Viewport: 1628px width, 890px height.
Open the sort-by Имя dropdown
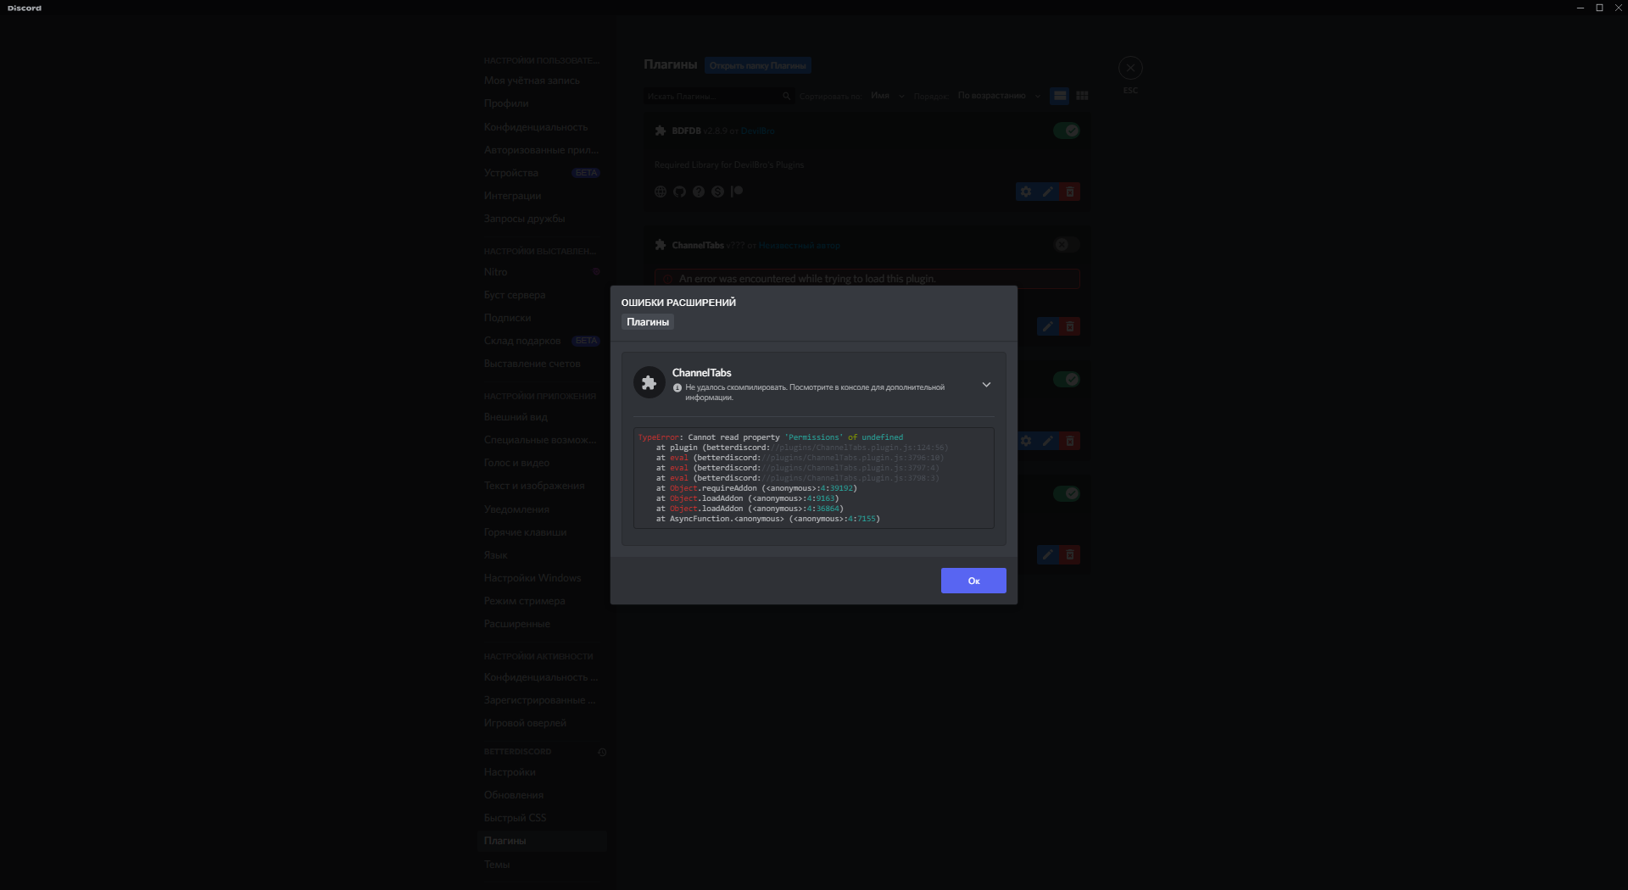point(888,96)
